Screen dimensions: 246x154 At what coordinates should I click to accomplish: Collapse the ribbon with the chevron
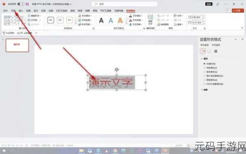(242, 28)
